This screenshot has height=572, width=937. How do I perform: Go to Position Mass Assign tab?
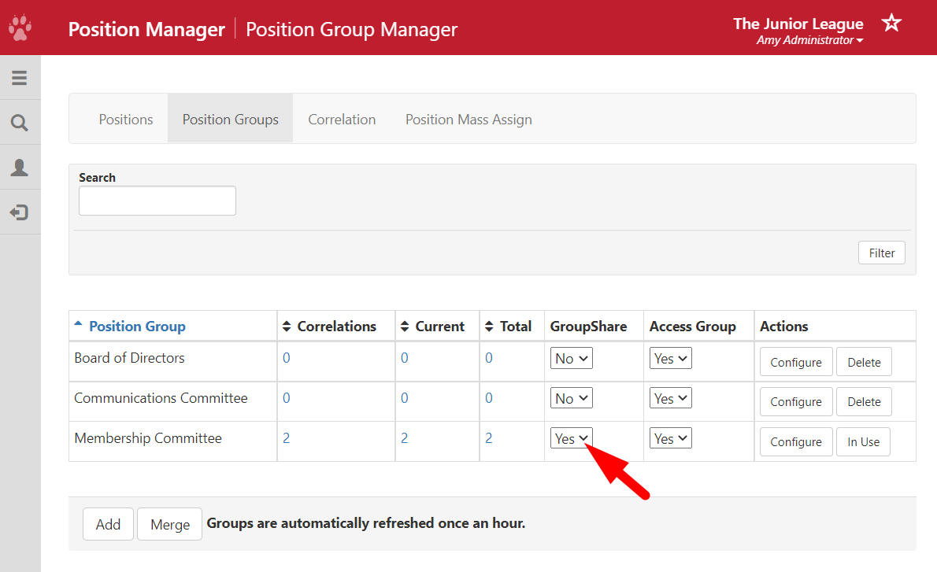468,119
